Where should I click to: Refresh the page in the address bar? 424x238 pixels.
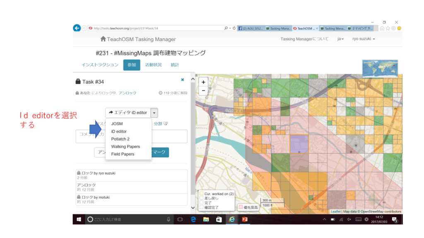tap(234, 28)
